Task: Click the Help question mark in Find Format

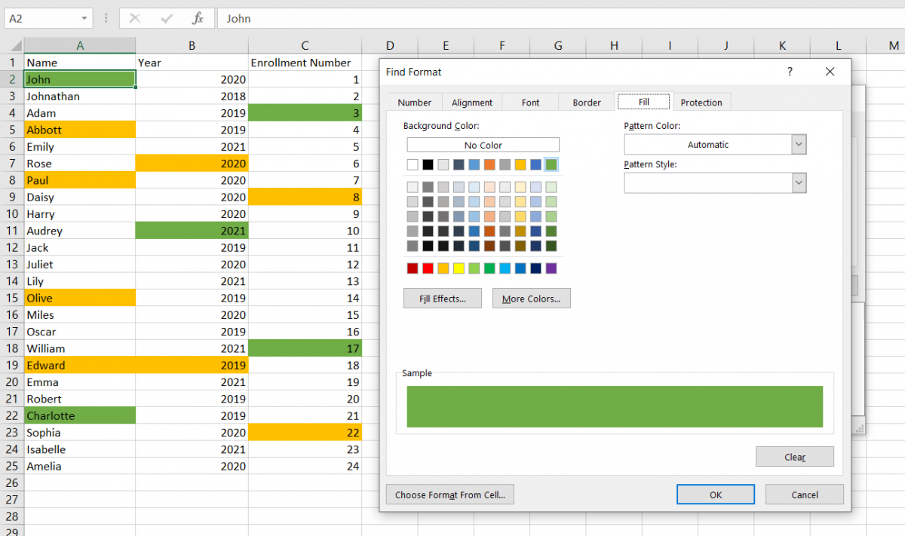Action: coord(790,72)
